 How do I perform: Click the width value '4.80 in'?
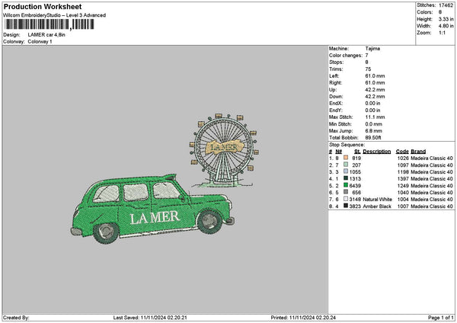[x=446, y=26]
